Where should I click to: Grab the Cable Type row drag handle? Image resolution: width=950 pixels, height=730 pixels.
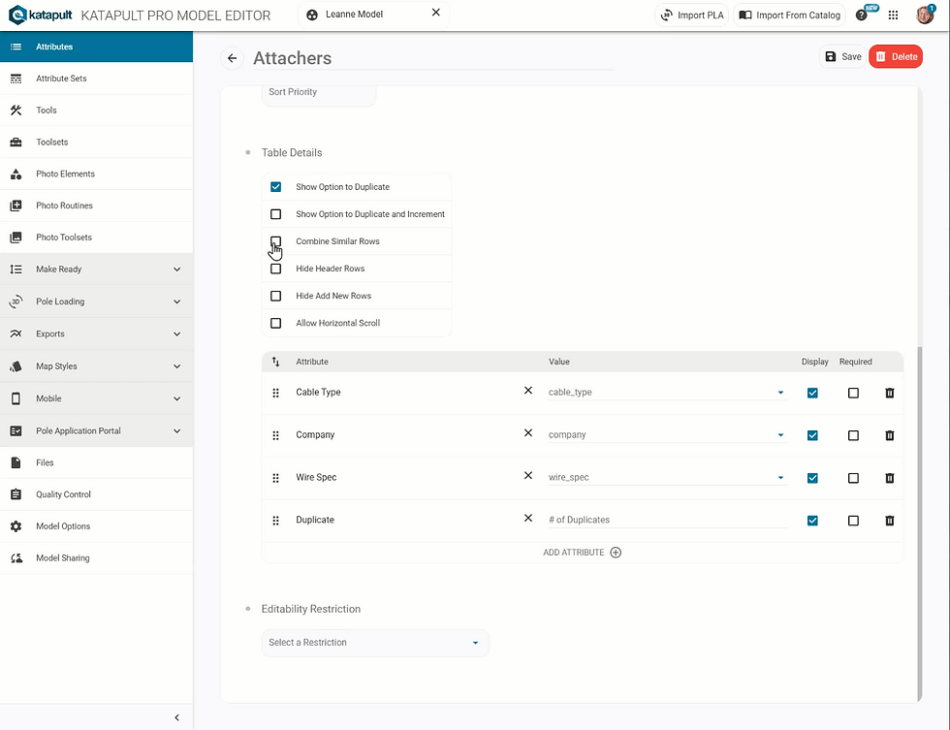[x=275, y=394]
